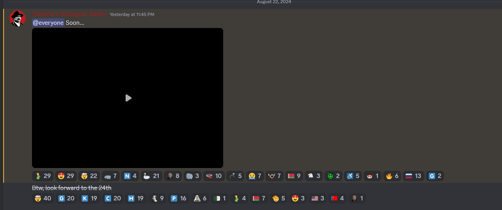Add eagle reaction showing 3

tap(314, 176)
